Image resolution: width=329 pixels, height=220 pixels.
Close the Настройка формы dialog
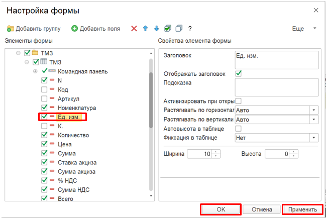(316, 10)
